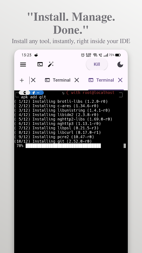Open the hamburger navigation menu
The image size is (142, 253).
point(23,65)
